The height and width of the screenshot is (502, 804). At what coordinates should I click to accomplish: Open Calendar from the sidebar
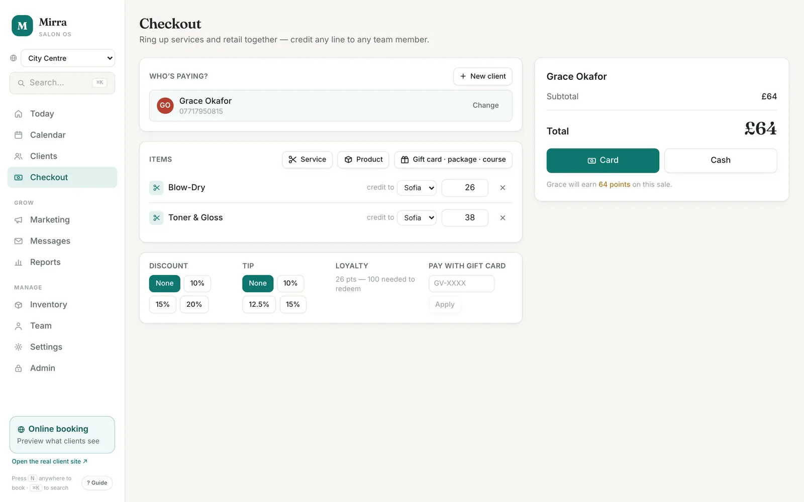[62, 135]
